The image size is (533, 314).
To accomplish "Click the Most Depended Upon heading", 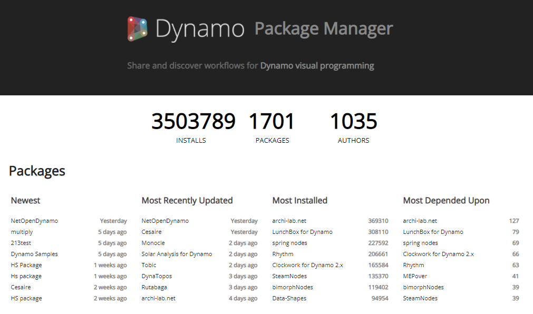I will click(x=447, y=201).
